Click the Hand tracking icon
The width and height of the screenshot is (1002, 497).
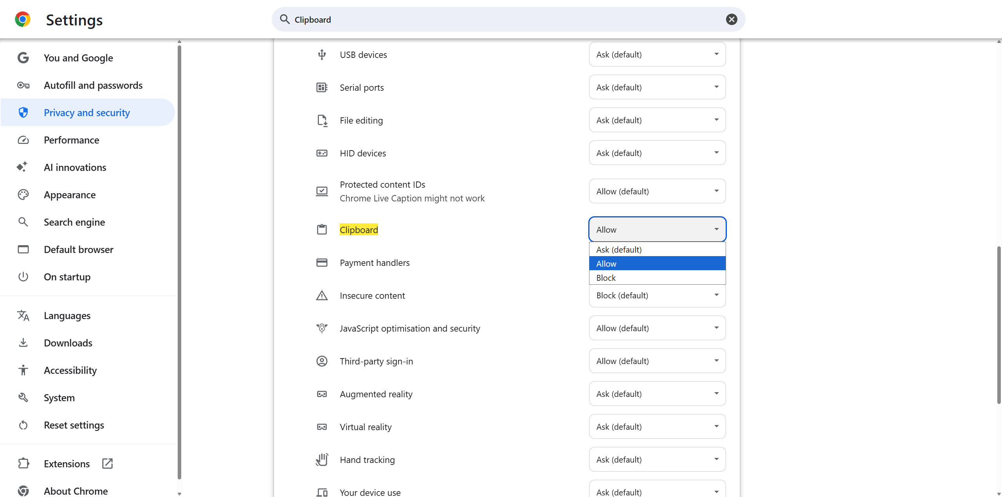pyautogui.click(x=322, y=459)
